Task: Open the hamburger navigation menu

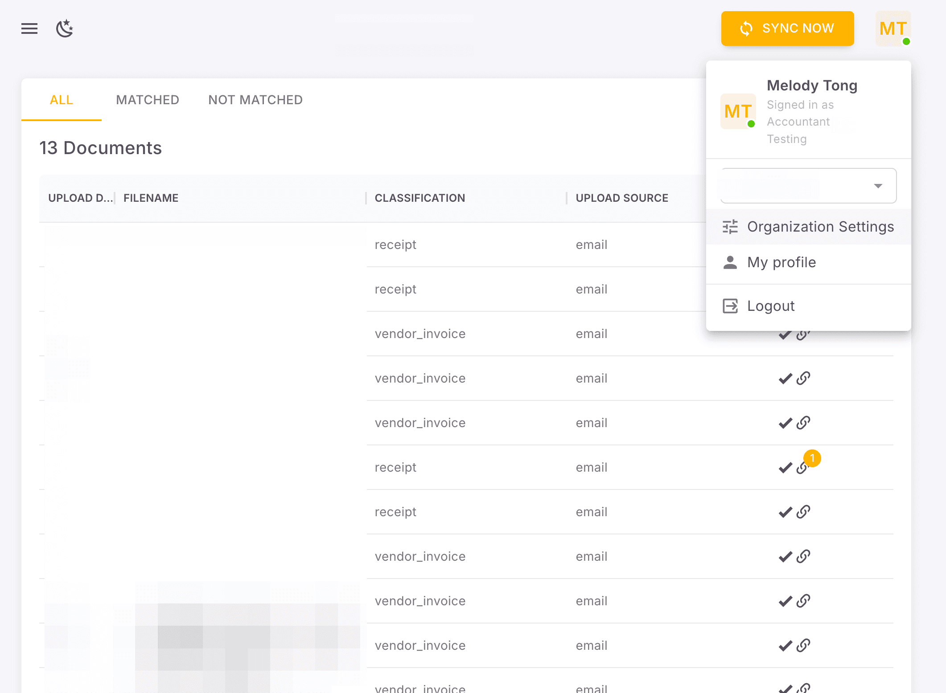Action: (x=29, y=29)
